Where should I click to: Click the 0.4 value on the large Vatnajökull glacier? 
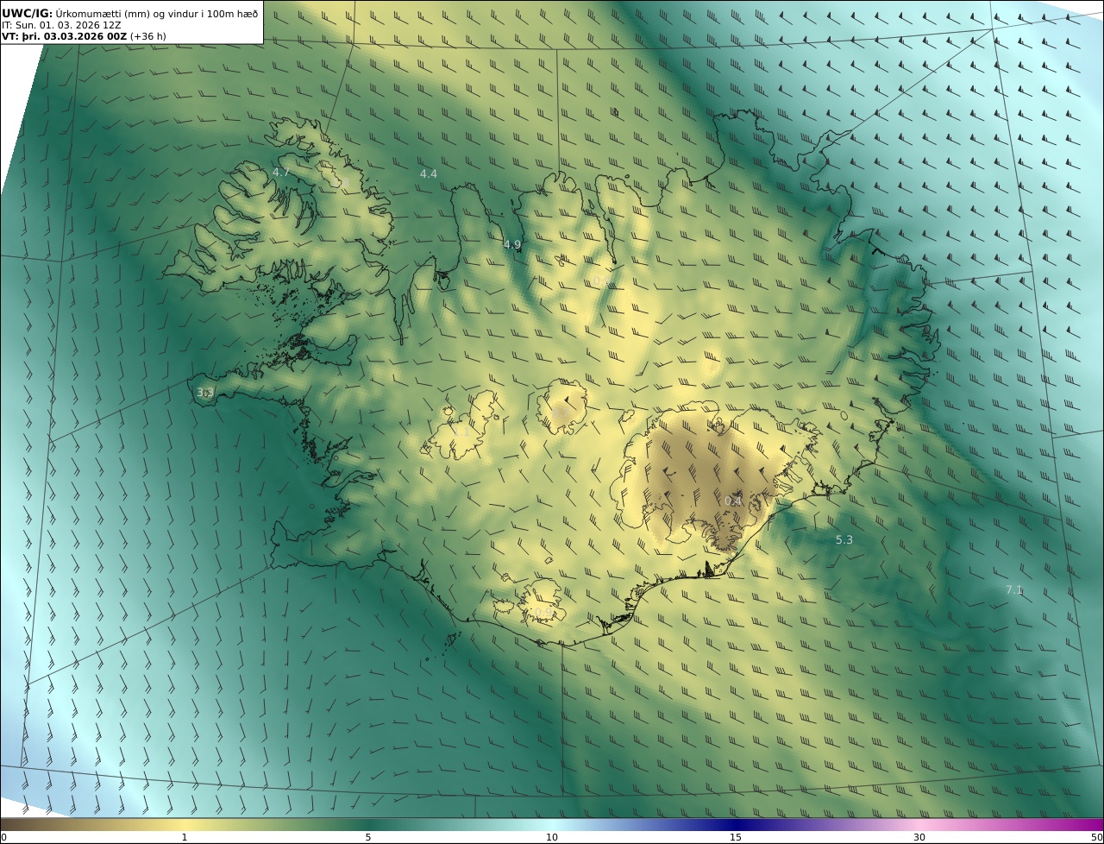pos(733,501)
